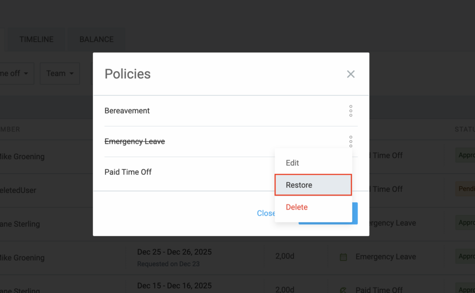
Task: Select the Paid Time Off policy row
Action: (x=128, y=172)
